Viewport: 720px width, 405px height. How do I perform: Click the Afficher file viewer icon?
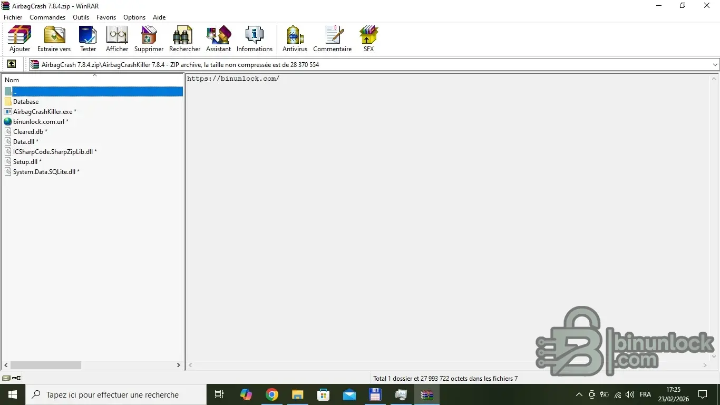117,39
